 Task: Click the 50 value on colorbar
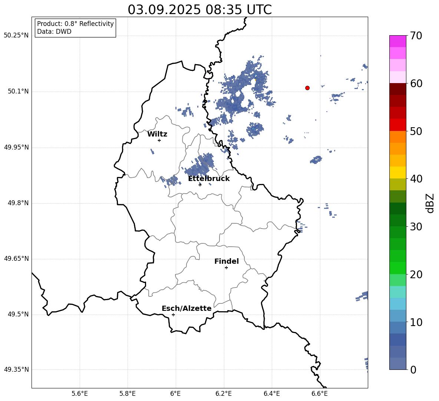point(416,131)
